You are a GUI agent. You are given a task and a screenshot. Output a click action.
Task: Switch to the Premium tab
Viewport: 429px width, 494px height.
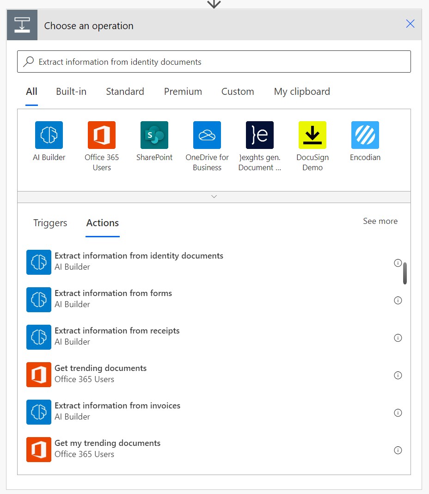point(183,92)
